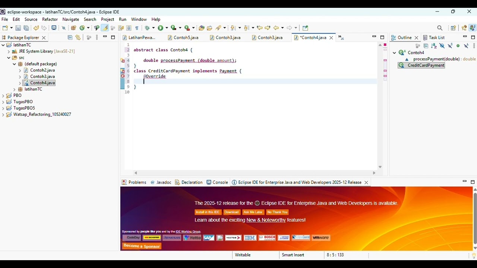Run the program with green play icon
The height and width of the screenshot is (268, 477).
coord(160,28)
